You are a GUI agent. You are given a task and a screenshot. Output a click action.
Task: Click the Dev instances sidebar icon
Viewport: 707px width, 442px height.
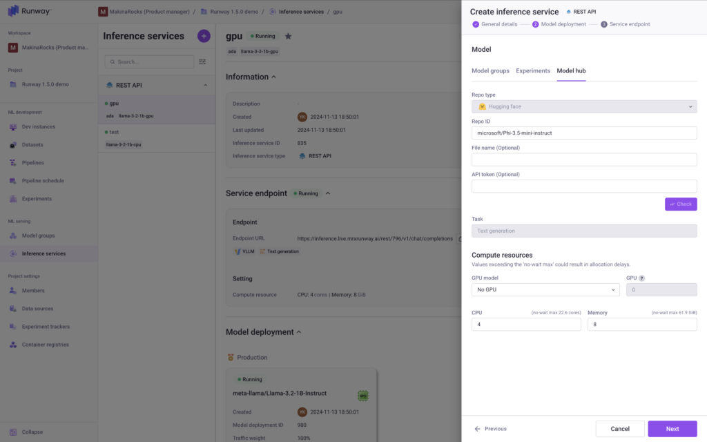[14, 127]
